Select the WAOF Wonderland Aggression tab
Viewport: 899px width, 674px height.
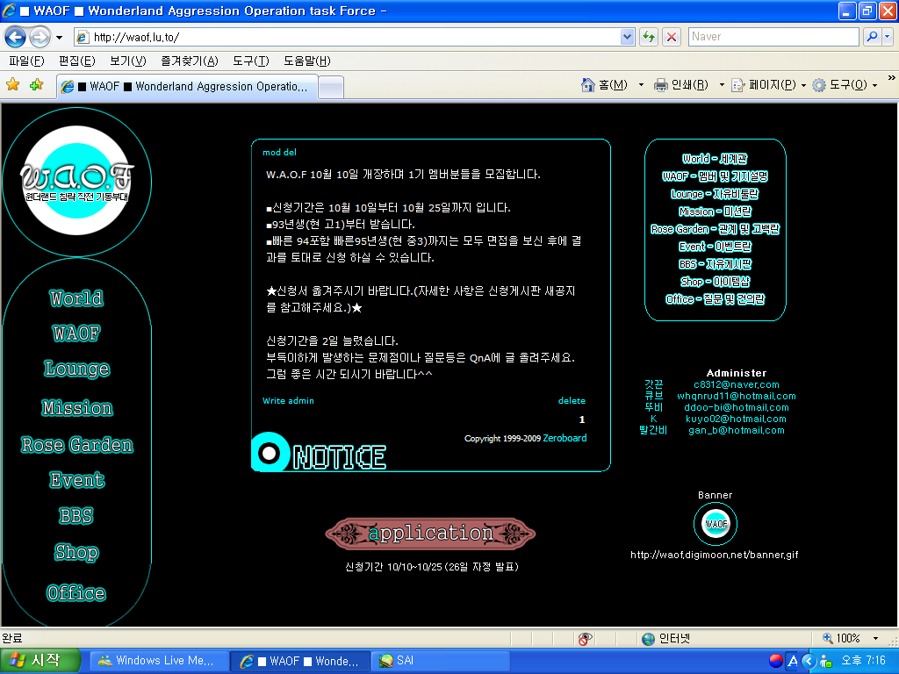coord(187,87)
